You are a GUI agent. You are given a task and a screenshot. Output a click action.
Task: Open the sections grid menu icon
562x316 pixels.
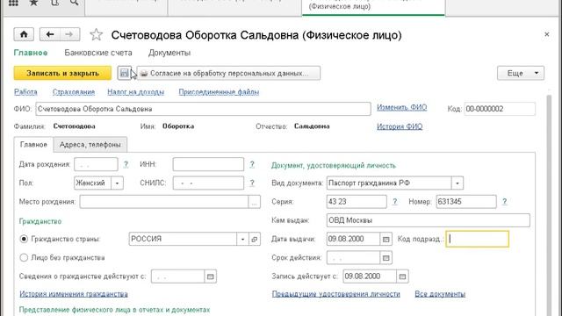(13, 3)
